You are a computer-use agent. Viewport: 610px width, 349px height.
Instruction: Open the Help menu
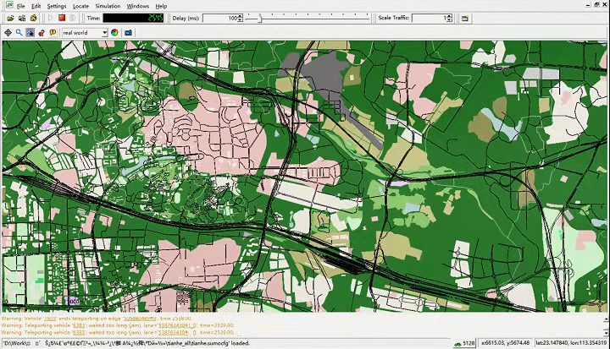161,6
